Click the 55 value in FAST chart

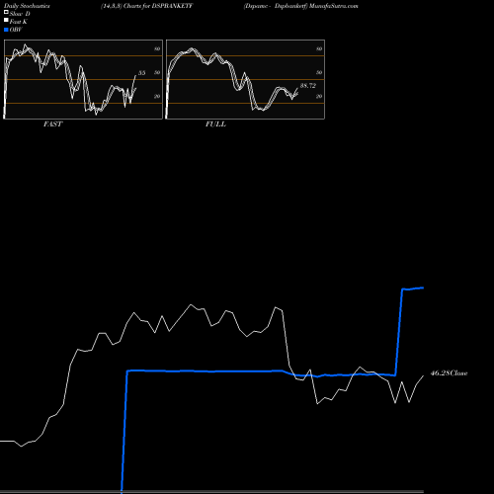(141, 73)
